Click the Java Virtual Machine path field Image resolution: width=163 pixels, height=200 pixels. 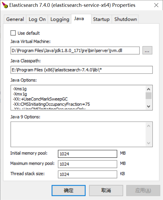point(75,50)
